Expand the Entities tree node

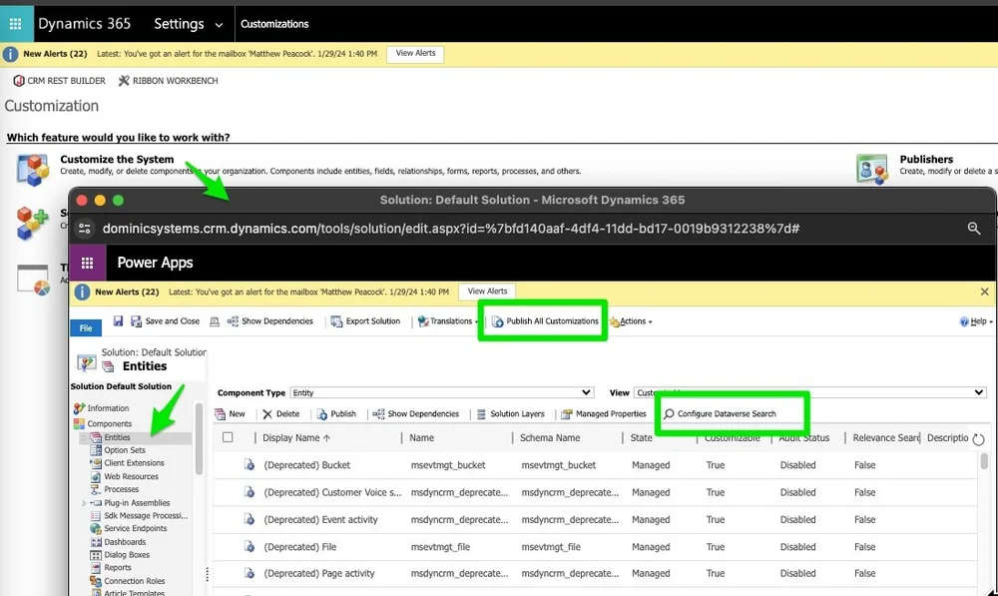coord(84,438)
